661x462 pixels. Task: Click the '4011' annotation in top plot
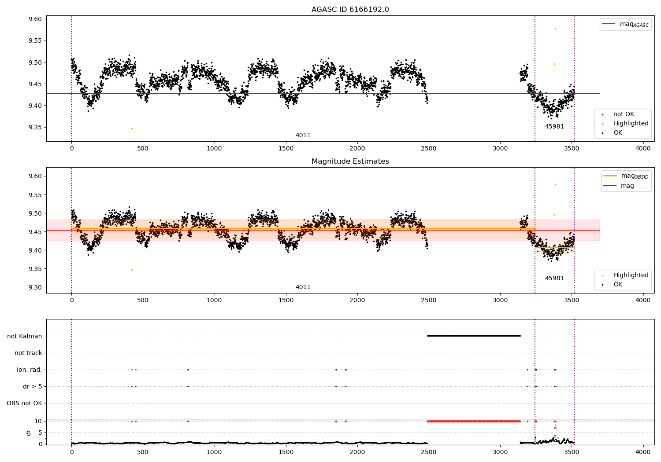point(303,136)
